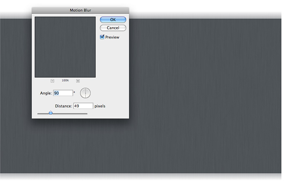Click the Preview label text
Screen dimensions: 293x182
point(112,38)
